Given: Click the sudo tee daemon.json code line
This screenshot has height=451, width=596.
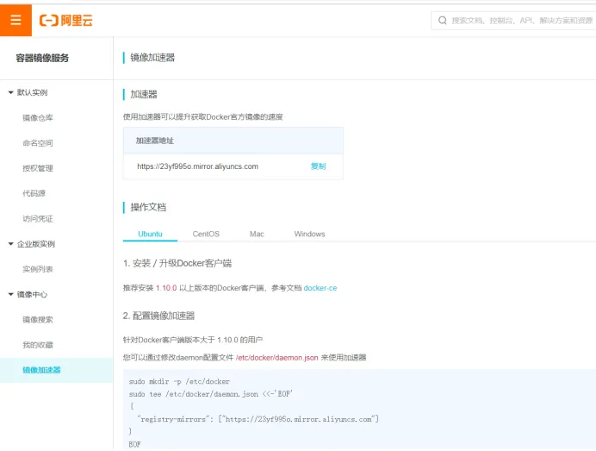Looking at the screenshot, I should click(x=211, y=394).
